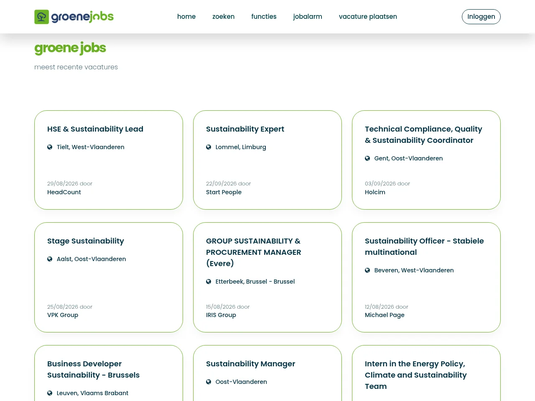
Task: Open the Sustainability Expert vacancy
Action: click(245, 129)
